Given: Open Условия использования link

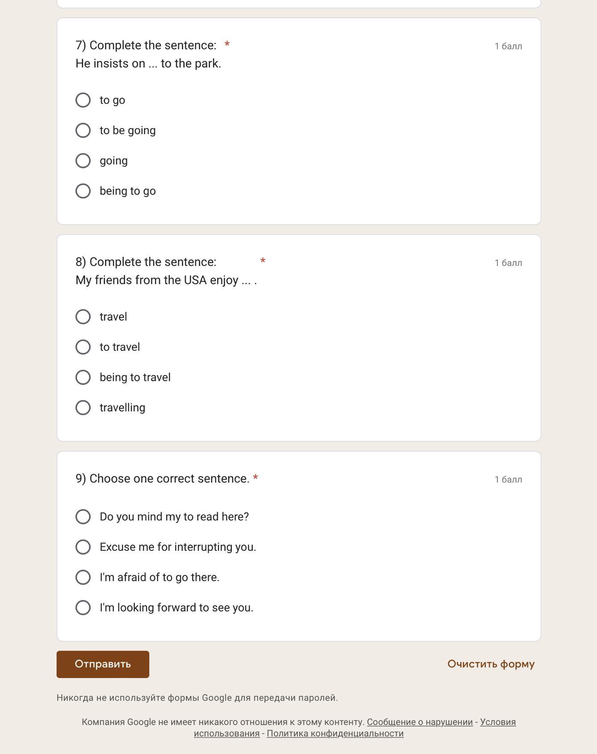Looking at the screenshot, I should pyautogui.click(x=497, y=722).
